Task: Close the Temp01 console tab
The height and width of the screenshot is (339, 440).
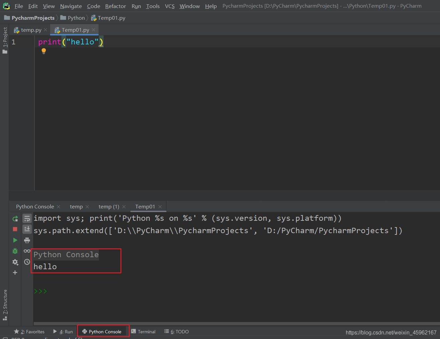Action: tap(160, 207)
